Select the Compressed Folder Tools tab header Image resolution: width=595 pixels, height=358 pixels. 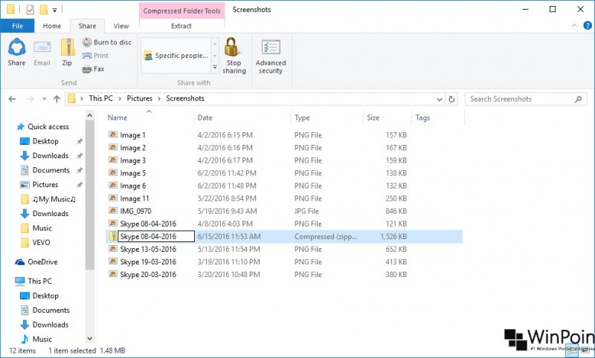point(182,10)
